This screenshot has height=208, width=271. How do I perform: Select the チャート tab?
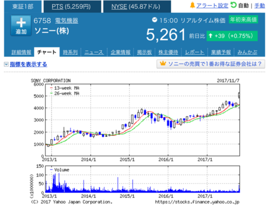(x=47, y=52)
